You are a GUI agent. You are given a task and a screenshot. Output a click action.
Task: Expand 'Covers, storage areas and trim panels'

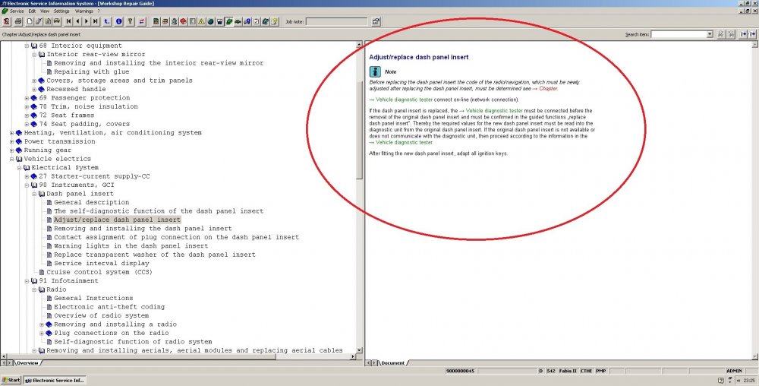34,81
